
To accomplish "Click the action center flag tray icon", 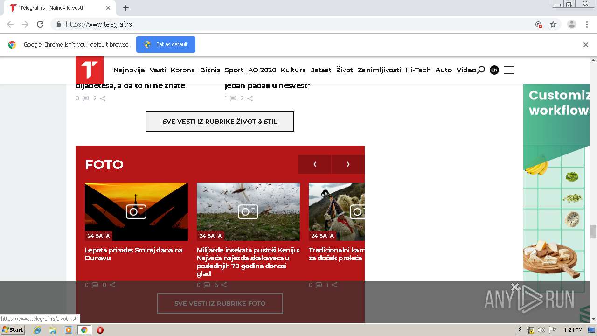I will point(553,330).
